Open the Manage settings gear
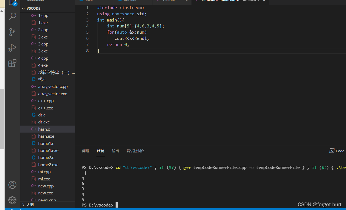Screen dimensions: 346x210 (x=12, y=200)
